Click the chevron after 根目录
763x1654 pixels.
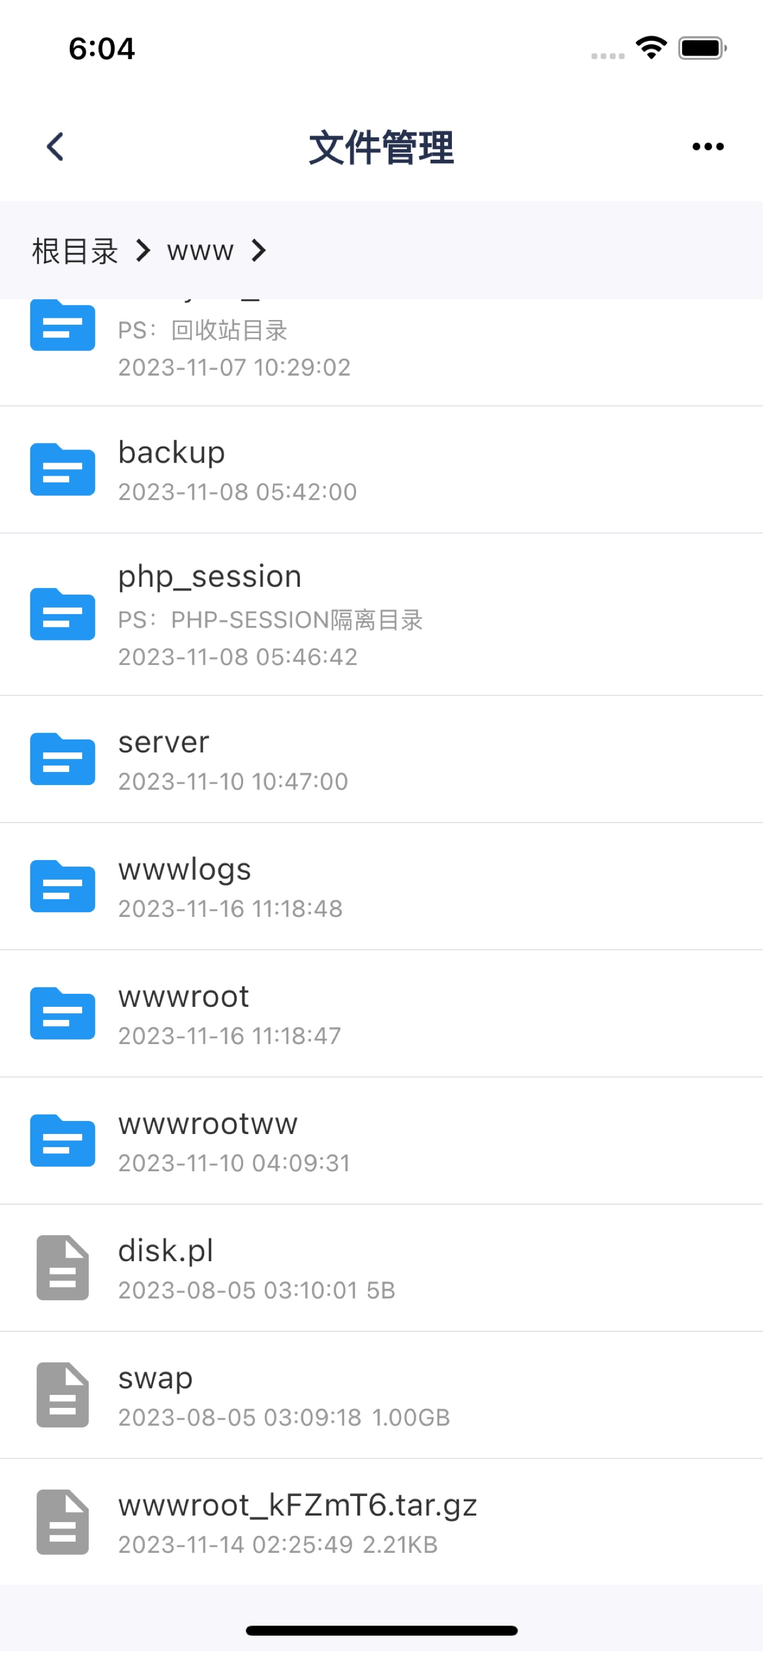[143, 250]
